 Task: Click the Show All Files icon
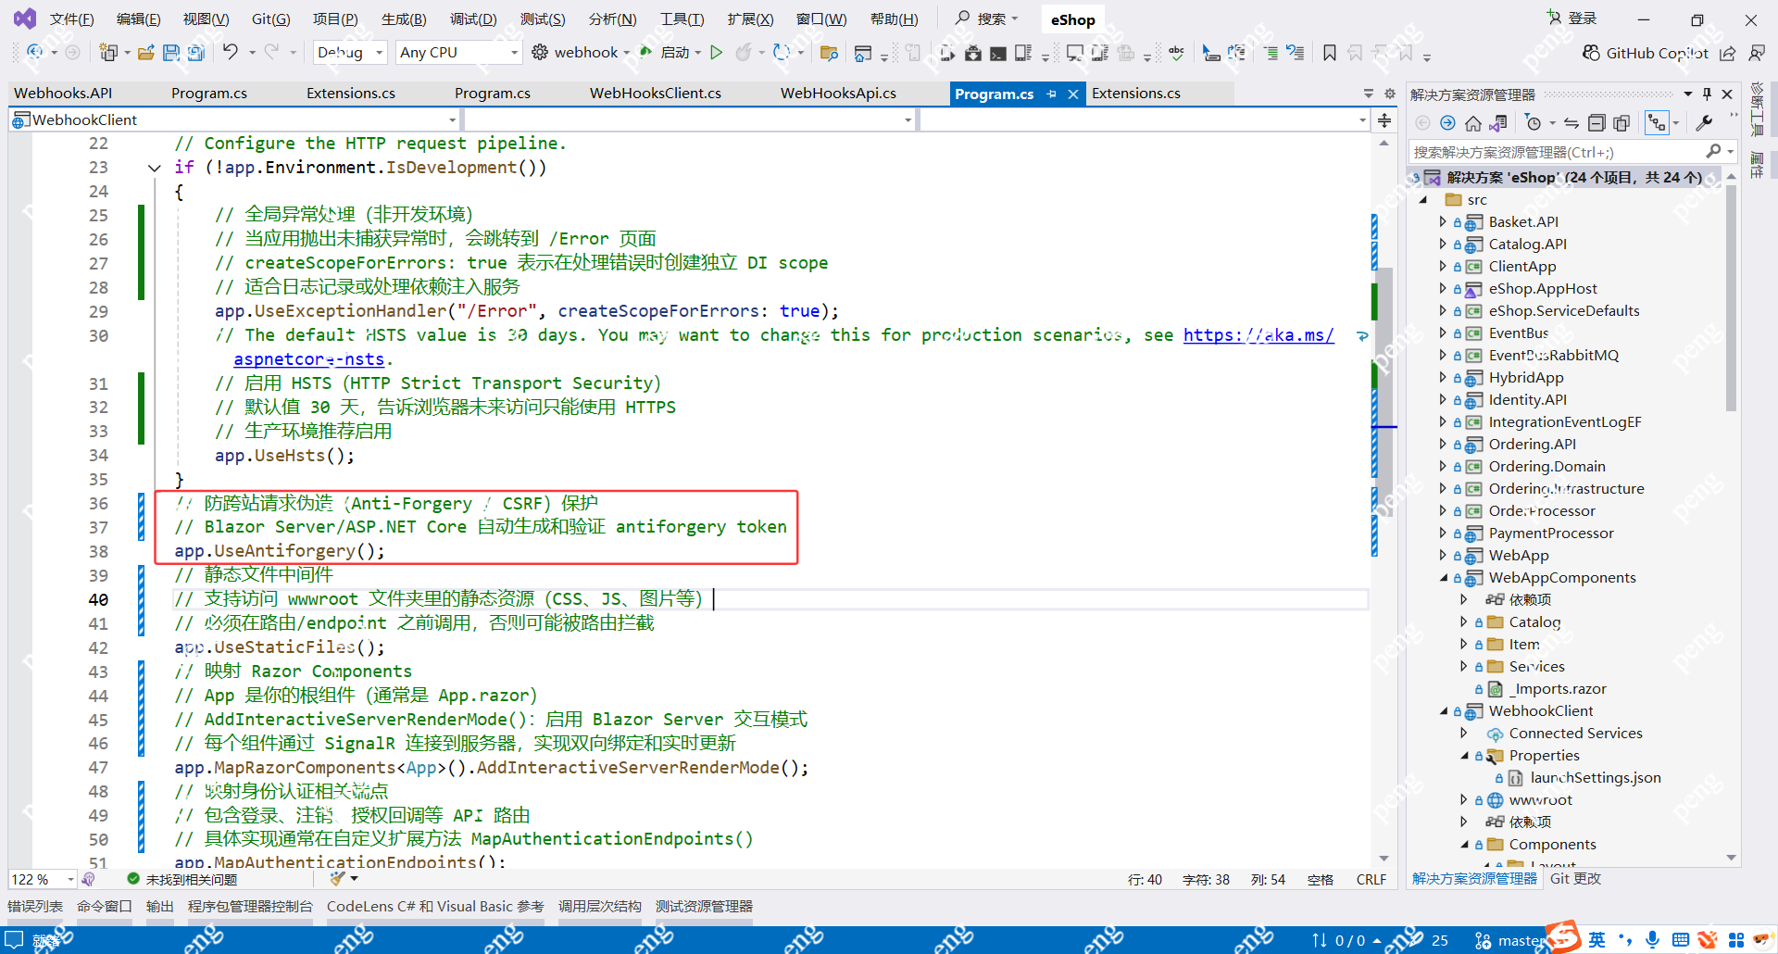tap(1621, 123)
